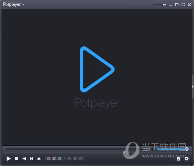Open the settings gear control panel
The width and height of the screenshot is (194, 166).
pyautogui.click(x=187, y=159)
